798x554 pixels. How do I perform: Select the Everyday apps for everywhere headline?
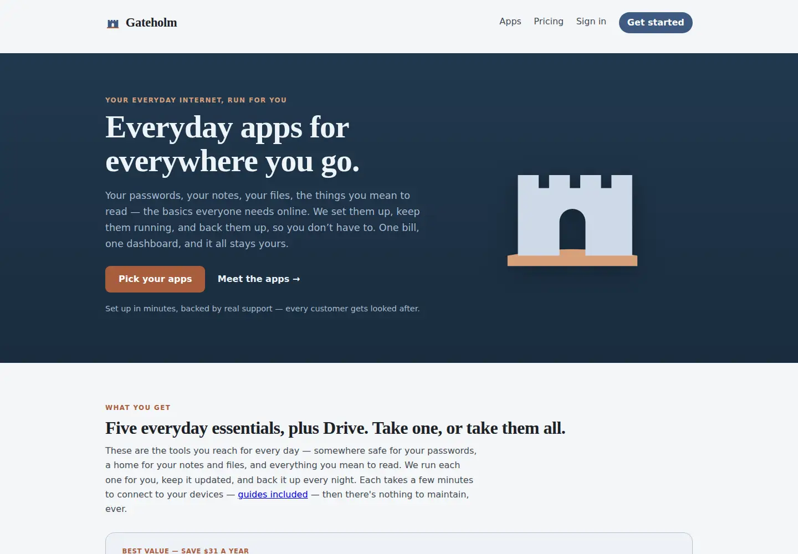tap(233, 144)
